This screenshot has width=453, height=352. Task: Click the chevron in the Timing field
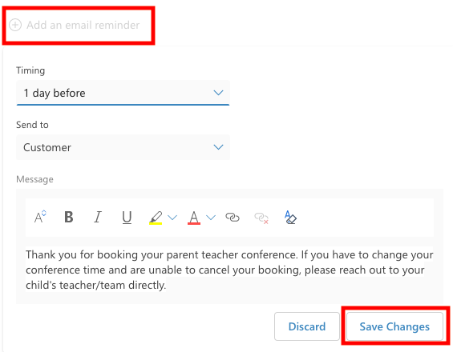(218, 93)
